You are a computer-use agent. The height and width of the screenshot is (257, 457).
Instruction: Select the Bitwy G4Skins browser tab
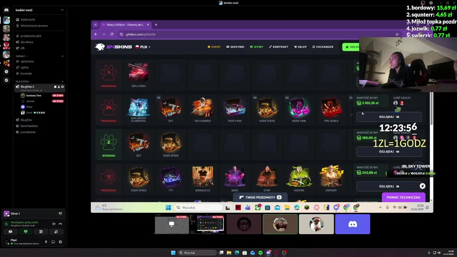[125, 25]
